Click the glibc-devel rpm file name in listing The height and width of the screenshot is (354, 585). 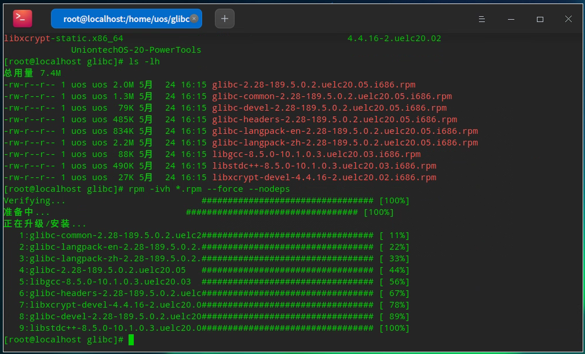click(329, 108)
